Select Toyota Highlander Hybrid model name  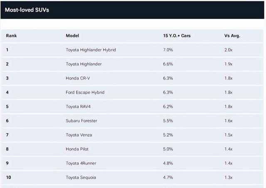pos(91,50)
